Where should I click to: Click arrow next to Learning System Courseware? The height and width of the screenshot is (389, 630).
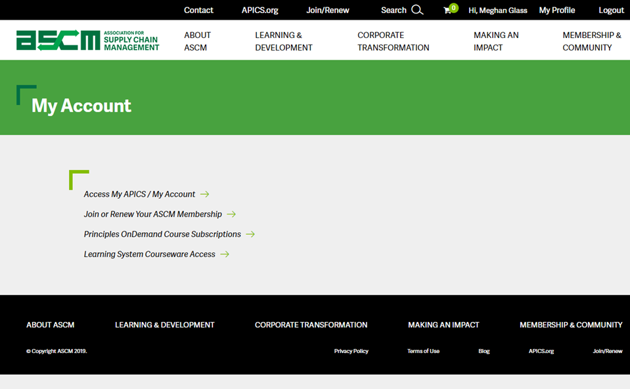click(225, 254)
